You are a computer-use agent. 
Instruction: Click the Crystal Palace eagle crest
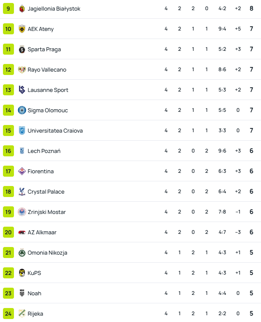coord(22,192)
